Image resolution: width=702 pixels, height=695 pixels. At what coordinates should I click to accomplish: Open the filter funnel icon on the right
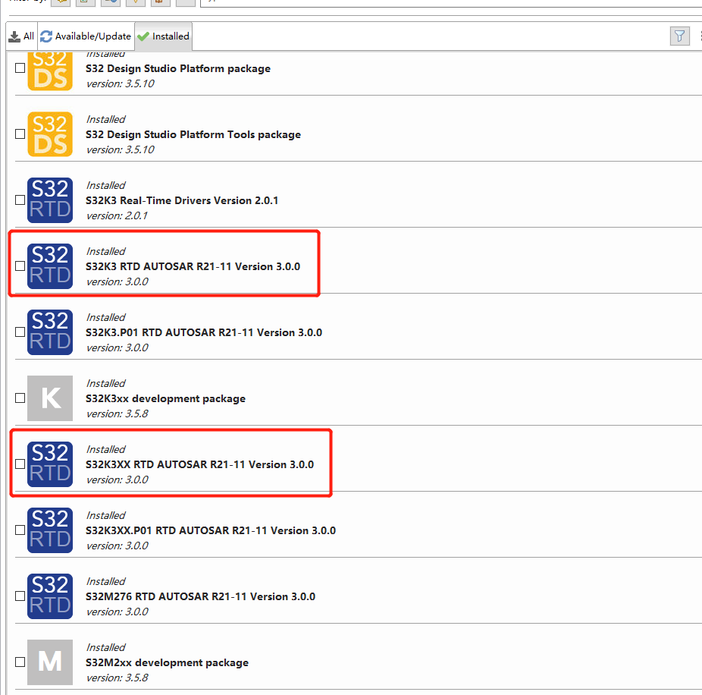[x=679, y=36]
